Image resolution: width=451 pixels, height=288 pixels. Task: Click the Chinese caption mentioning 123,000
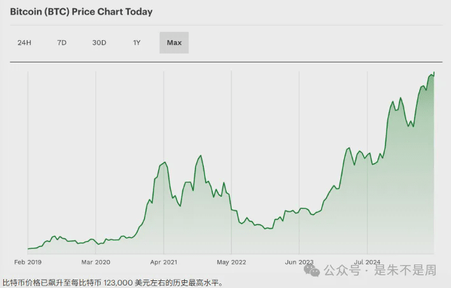[113, 283]
